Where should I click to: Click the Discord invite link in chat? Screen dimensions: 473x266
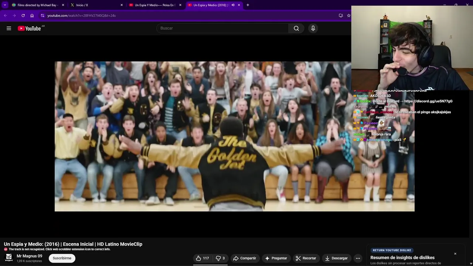428,101
